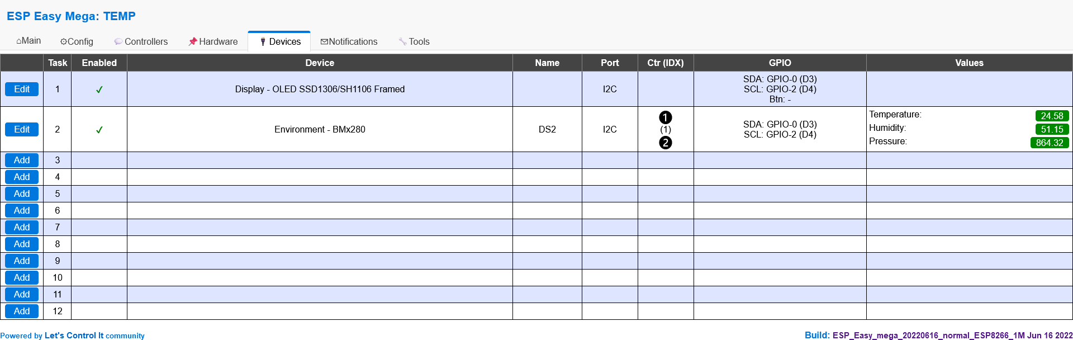Open the Main tab
The height and width of the screenshot is (340, 1073).
coord(29,41)
